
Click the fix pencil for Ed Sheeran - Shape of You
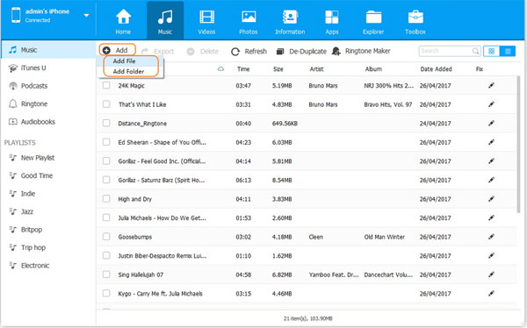(x=491, y=142)
